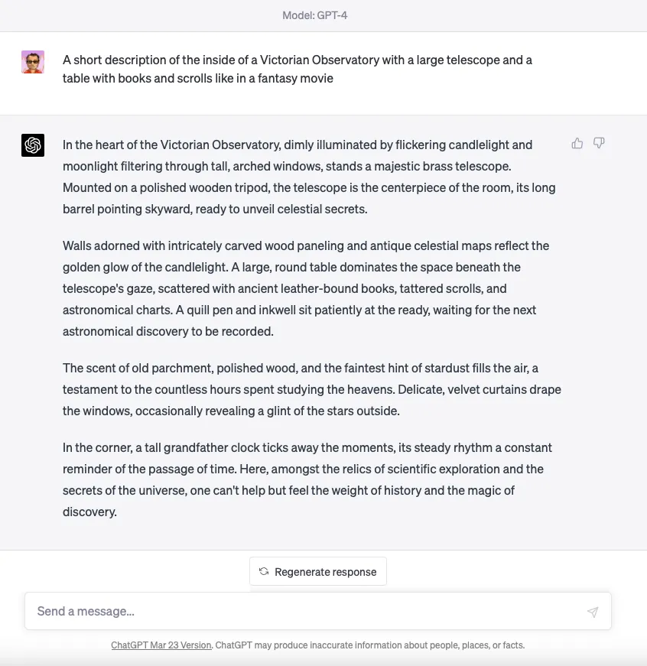Image resolution: width=647 pixels, height=666 pixels.
Task: Click the Model: GPT-4 header label
Action: [x=315, y=15]
